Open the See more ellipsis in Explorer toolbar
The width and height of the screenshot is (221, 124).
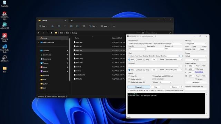(x=114, y=26)
